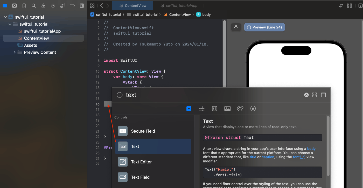Select the Views library tab
Viewport: 363px width, 188px height.
point(189,109)
